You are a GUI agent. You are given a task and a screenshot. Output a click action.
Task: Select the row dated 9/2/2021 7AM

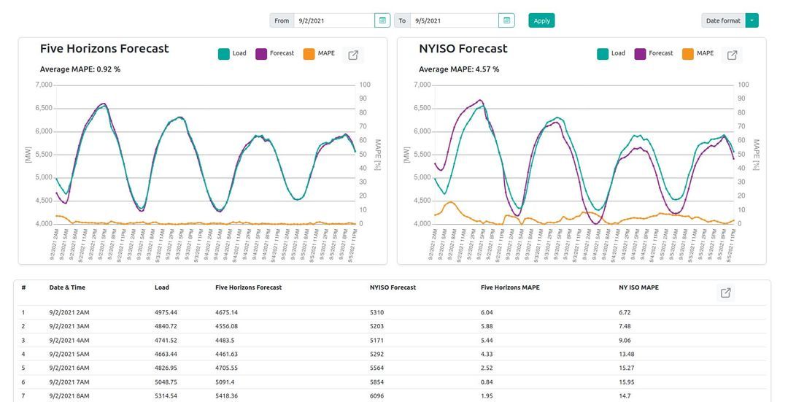click(392, 382)
